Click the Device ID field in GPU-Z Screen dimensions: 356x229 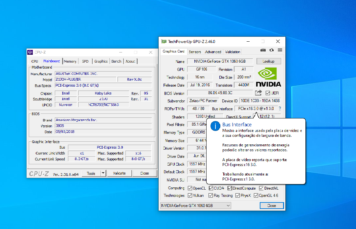[260, 101]
